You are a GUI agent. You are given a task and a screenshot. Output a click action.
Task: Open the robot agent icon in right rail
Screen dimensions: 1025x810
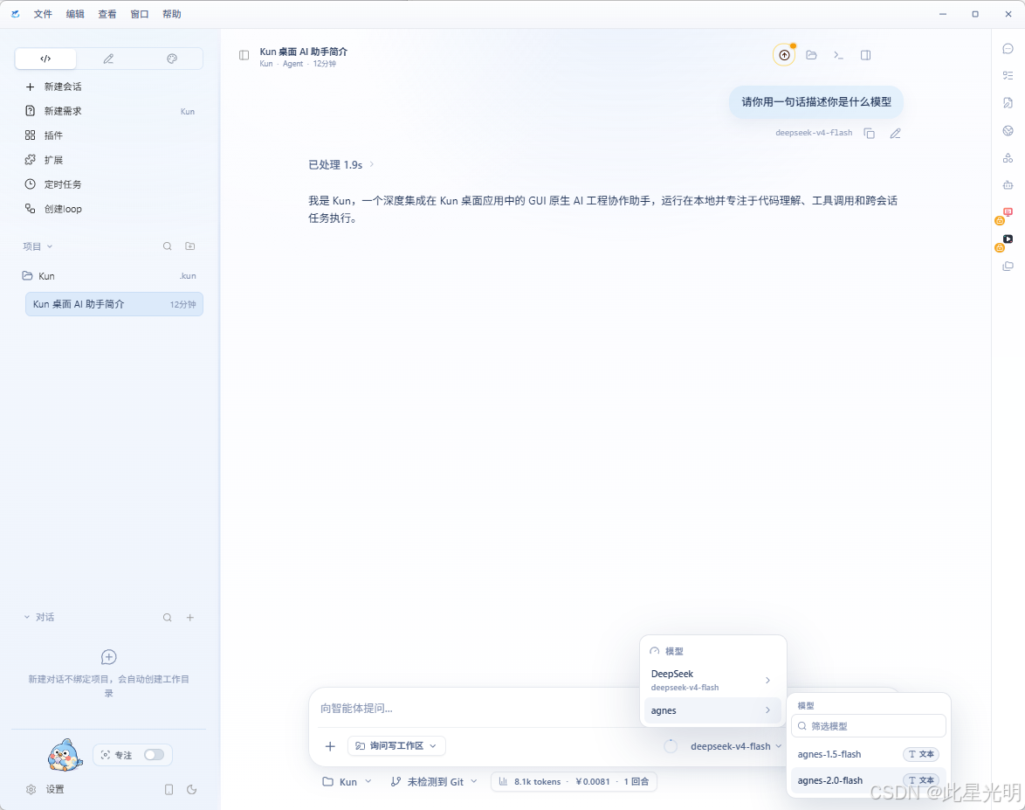click(1008, 185)
